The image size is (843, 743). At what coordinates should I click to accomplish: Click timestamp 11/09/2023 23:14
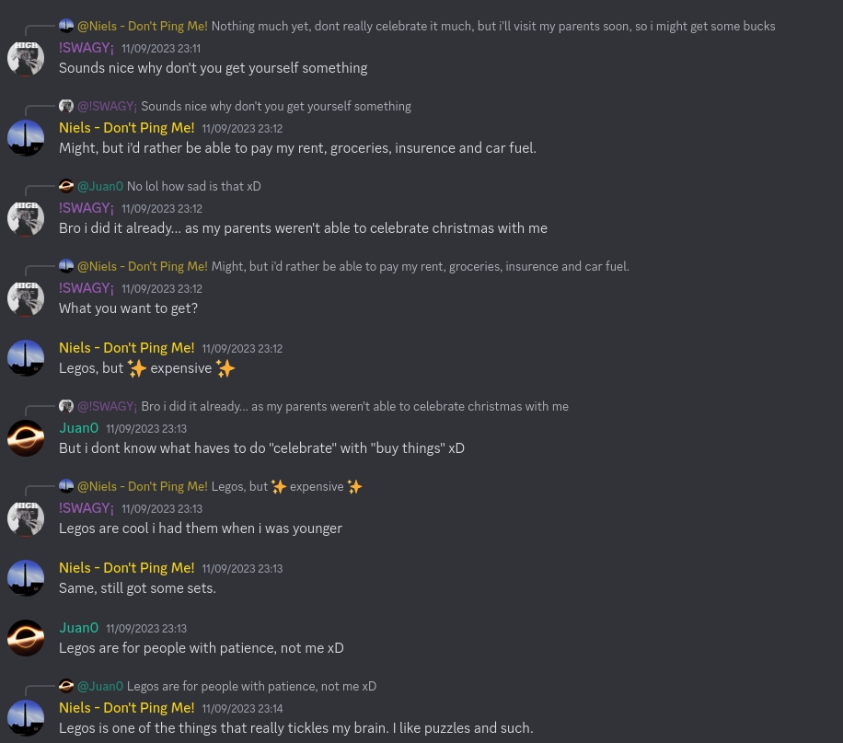coord(242,709)
